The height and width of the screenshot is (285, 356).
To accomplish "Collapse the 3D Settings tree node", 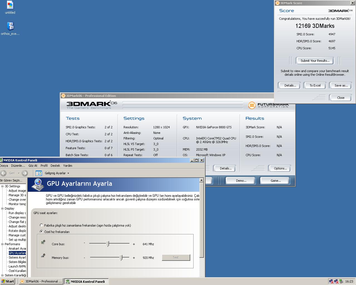I will [x=2, y=186].
